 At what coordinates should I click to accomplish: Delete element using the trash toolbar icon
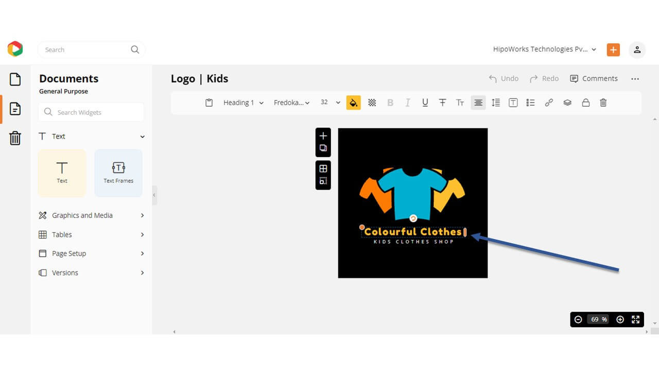click(x=603, y=103)
